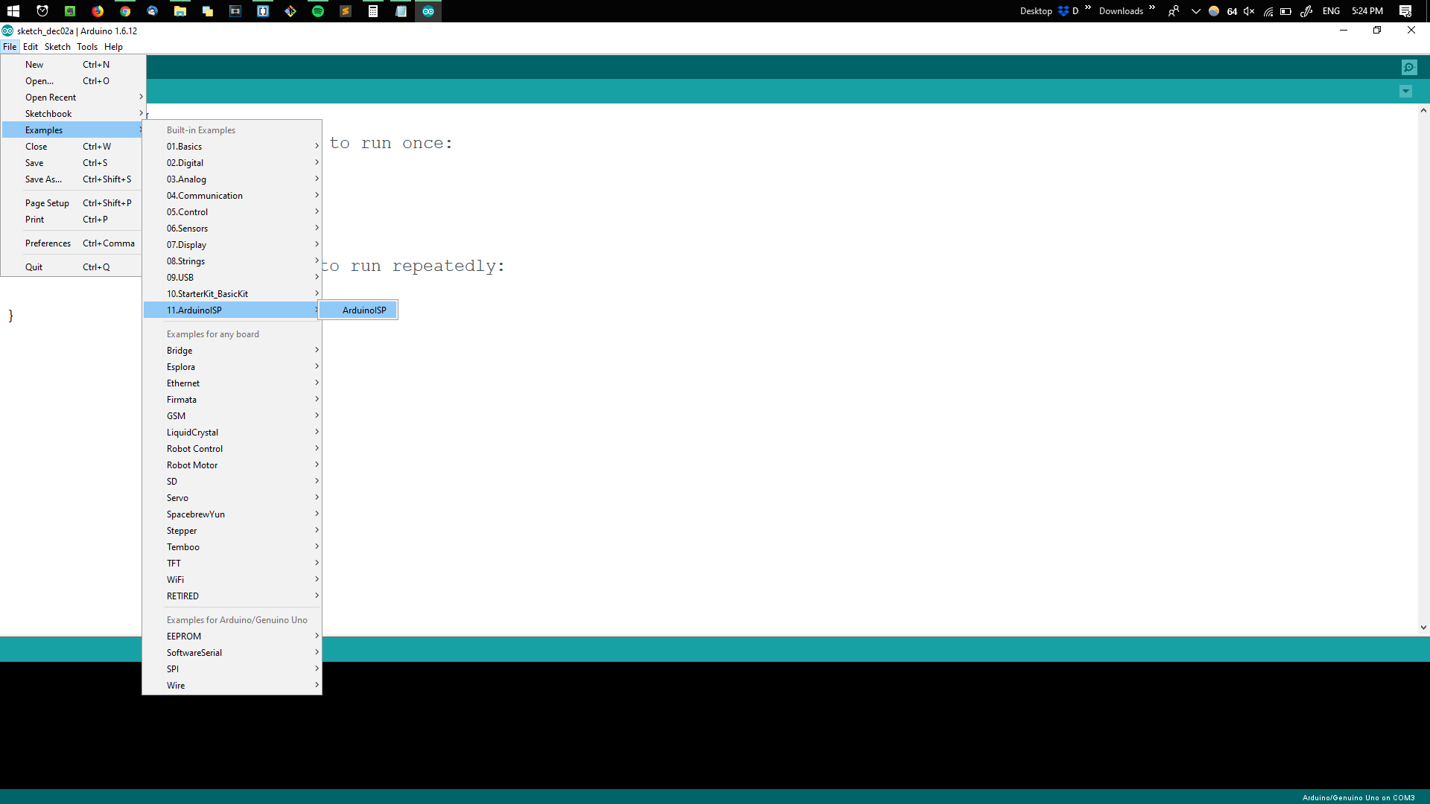Viewport: 1430px width, 804px height.
Task: Click the muted volume icon
Action: [1249, 11]
